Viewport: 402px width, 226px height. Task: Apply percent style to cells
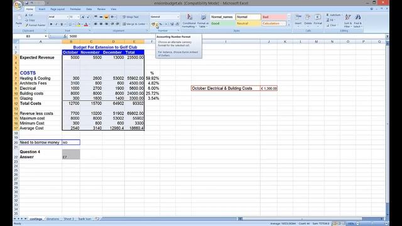(161, 24)
